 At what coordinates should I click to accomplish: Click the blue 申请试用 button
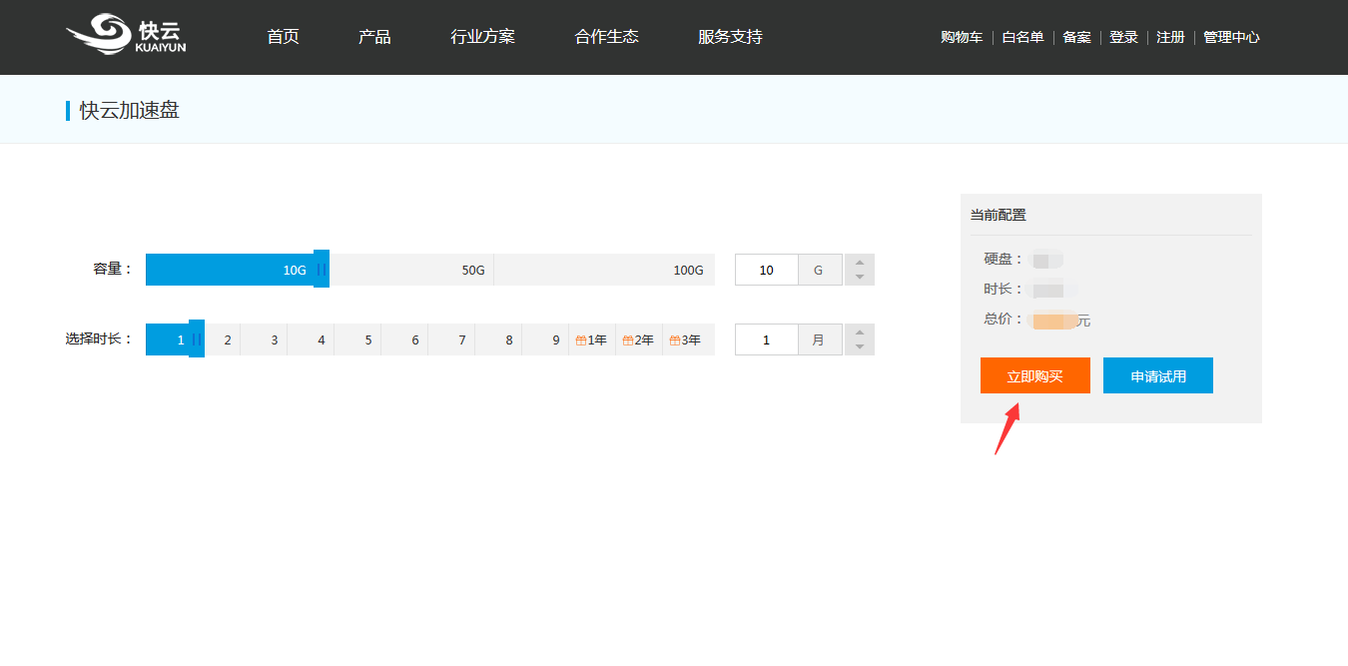click(x=1158, y=376)
